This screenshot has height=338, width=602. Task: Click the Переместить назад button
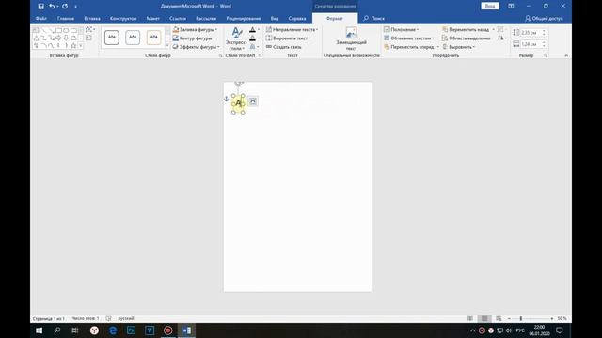[x=466, y=29]
